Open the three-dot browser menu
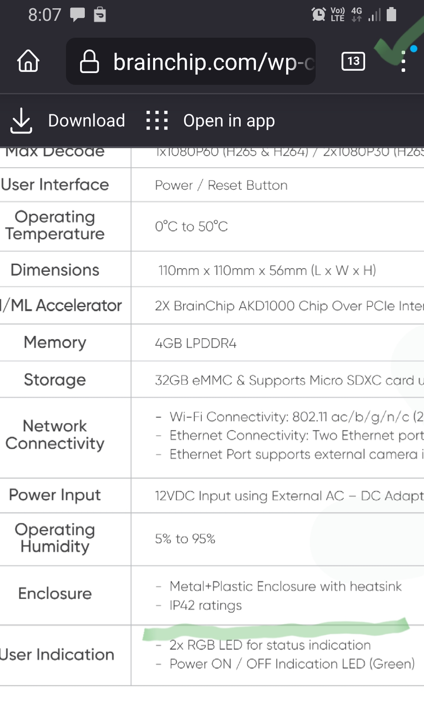424x711 pixels. [x=403, y=62]
